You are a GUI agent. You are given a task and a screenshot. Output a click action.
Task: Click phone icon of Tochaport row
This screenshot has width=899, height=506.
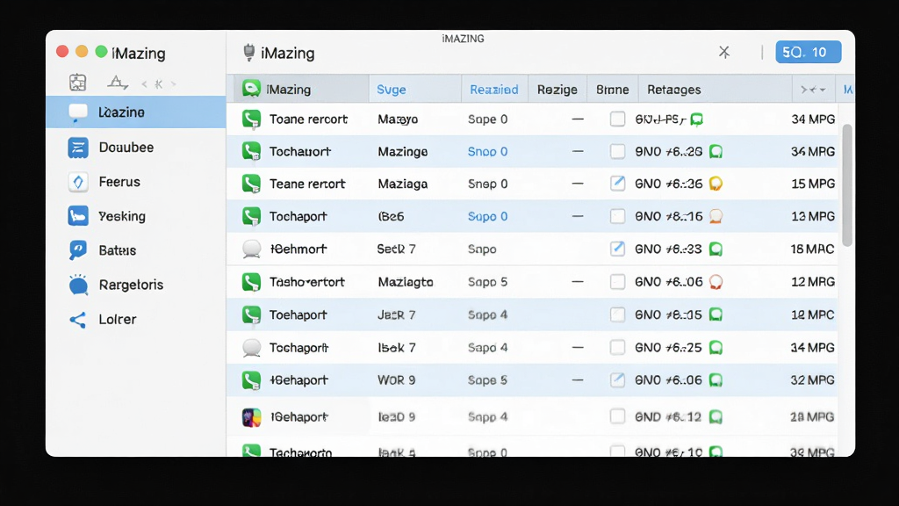(x=251, y=216)
